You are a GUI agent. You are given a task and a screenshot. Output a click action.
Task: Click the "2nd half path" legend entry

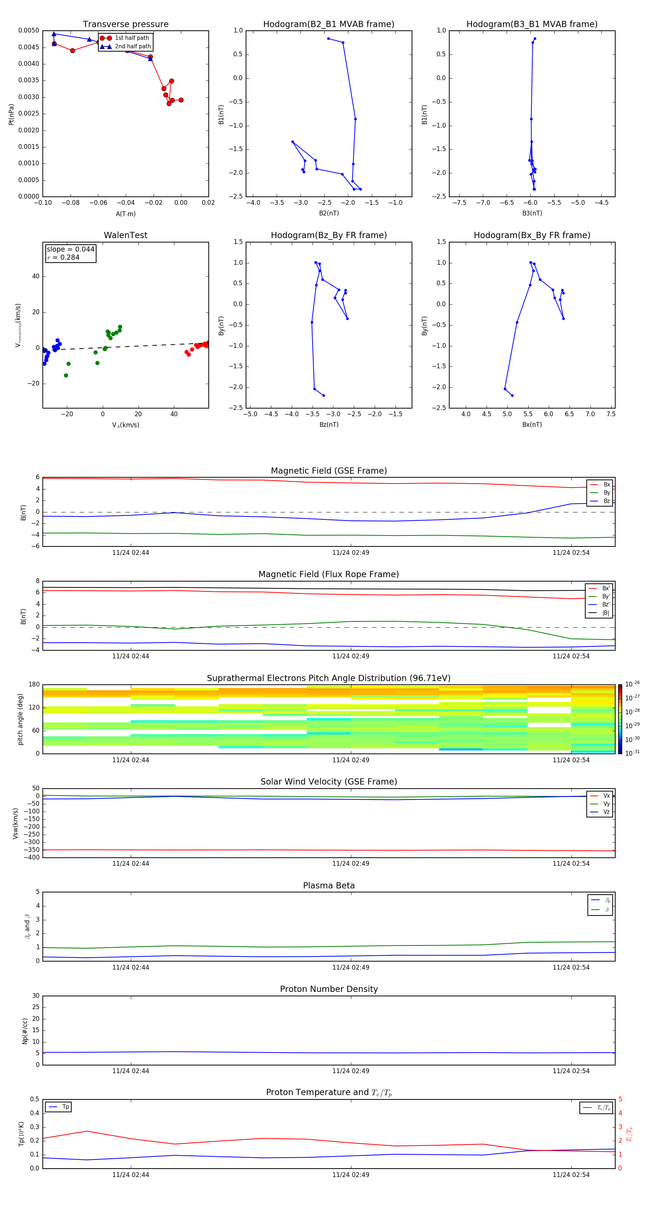coord(125,46)
